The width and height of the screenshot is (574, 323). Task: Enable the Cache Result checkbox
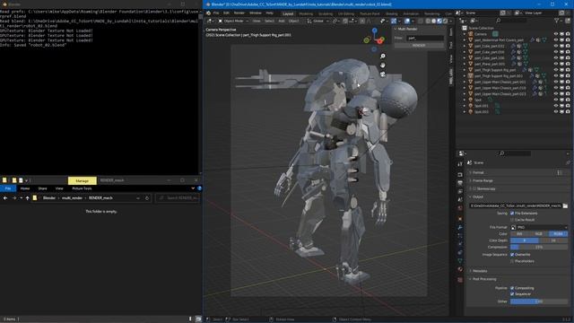[x=512, y=220]
